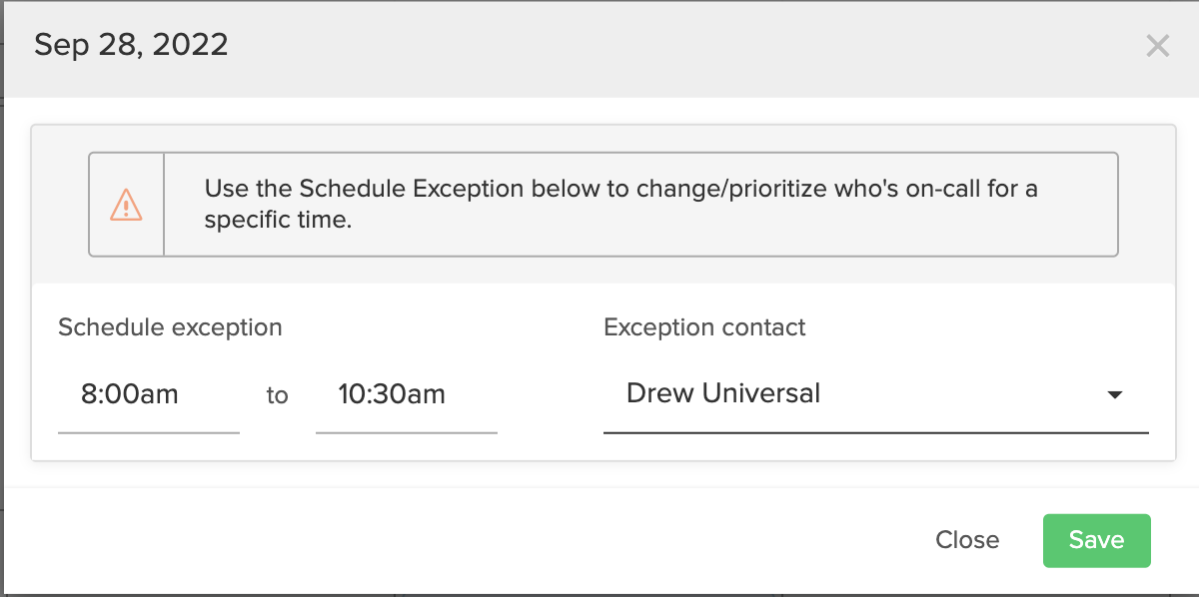Image resolution: width=1199 pixels, height=597 pixels.
Task: Click the orange warning triangle icon
Action: [x=127, y=205]
